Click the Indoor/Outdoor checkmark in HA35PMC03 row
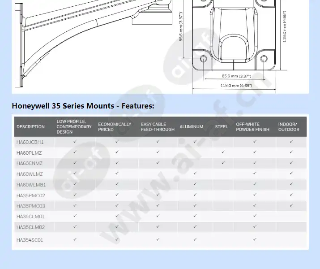 tap(291, 205)
